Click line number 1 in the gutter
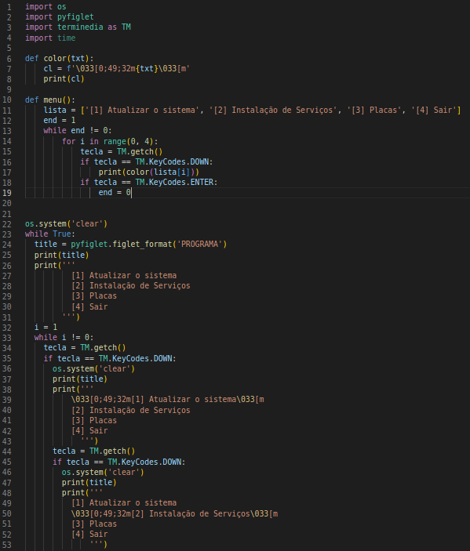 tap(9, 7)
